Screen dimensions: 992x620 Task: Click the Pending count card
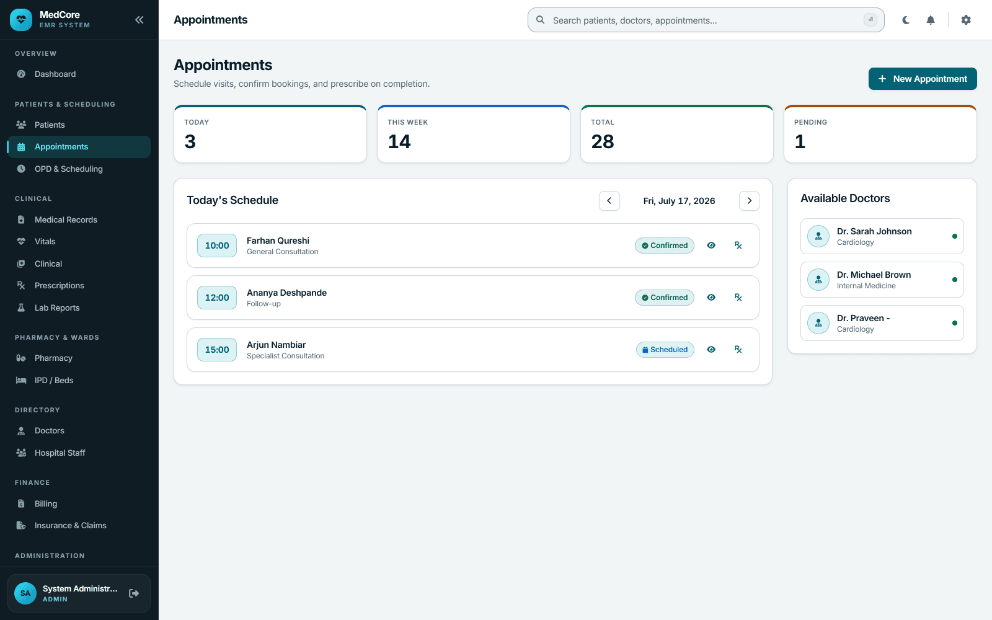pyautogui.click(x=880, y=134)
